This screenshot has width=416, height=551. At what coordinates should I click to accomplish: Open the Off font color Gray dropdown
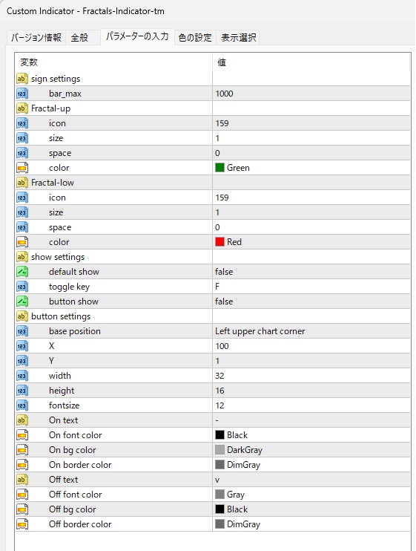(x=311, y=495)
